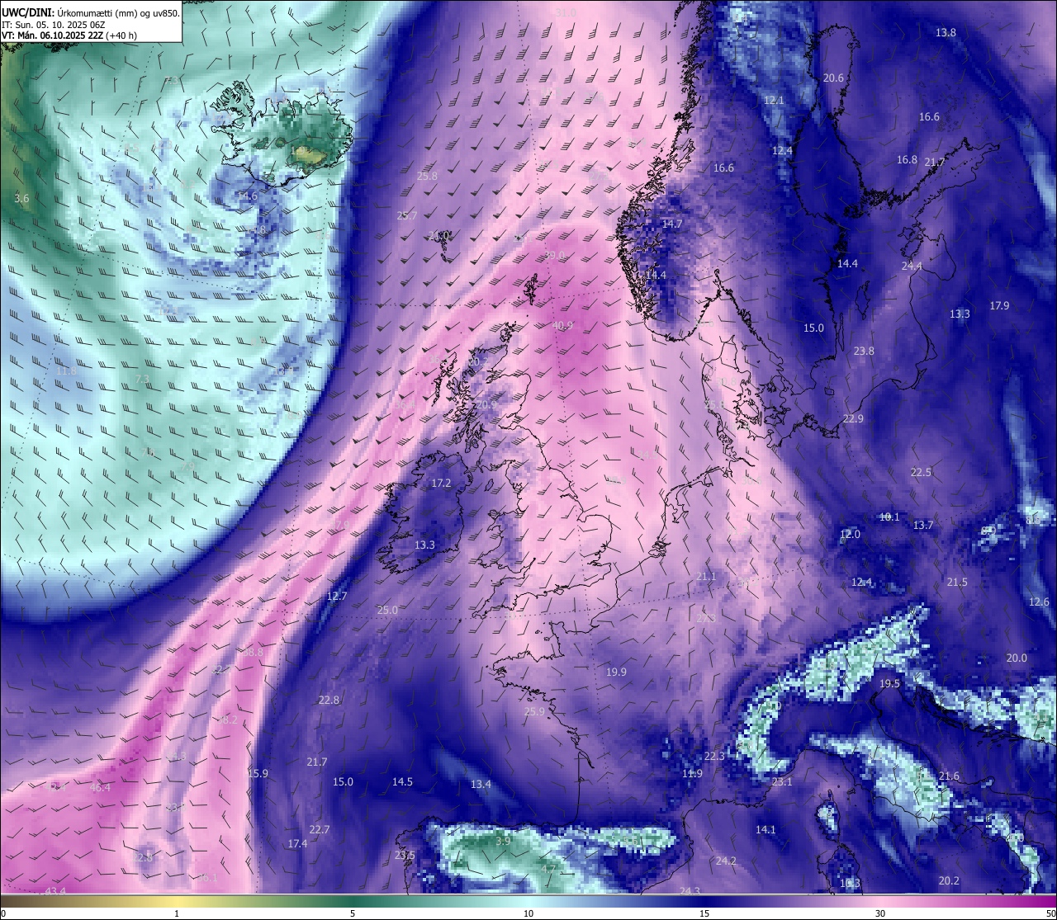Click the 22.9 value on the map
The height and width of the screenshot is (920, 1057).
(853, 418)
